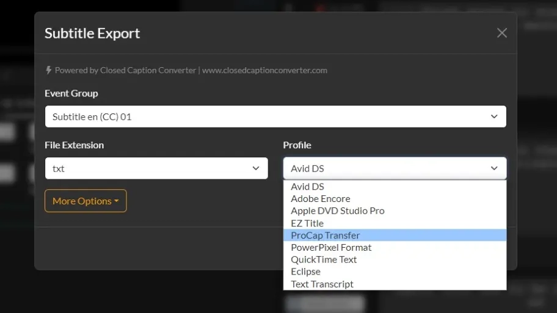Open the closedcaptionconverter.com website link
This screenshot has height=313, width=557.
pyautogui.click(x=264, y=70)
